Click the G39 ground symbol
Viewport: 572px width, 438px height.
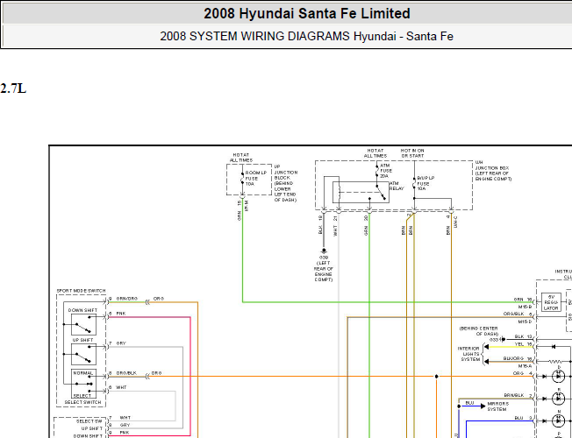tap(324, 251)
